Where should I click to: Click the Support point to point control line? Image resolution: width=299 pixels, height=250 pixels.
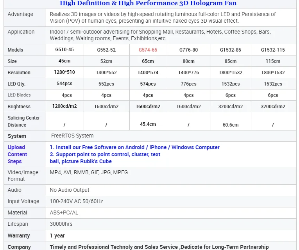pyautogui.click(x=105, y=154)
